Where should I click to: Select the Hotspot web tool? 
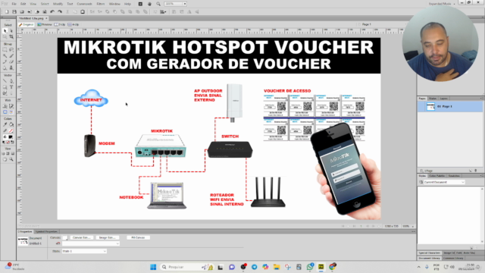pos(5,106)
